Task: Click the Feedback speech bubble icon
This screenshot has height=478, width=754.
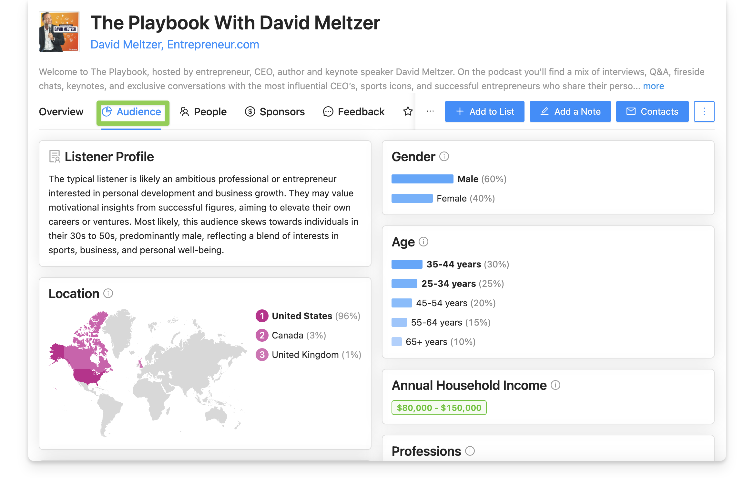Action: (x=328, y=111)
